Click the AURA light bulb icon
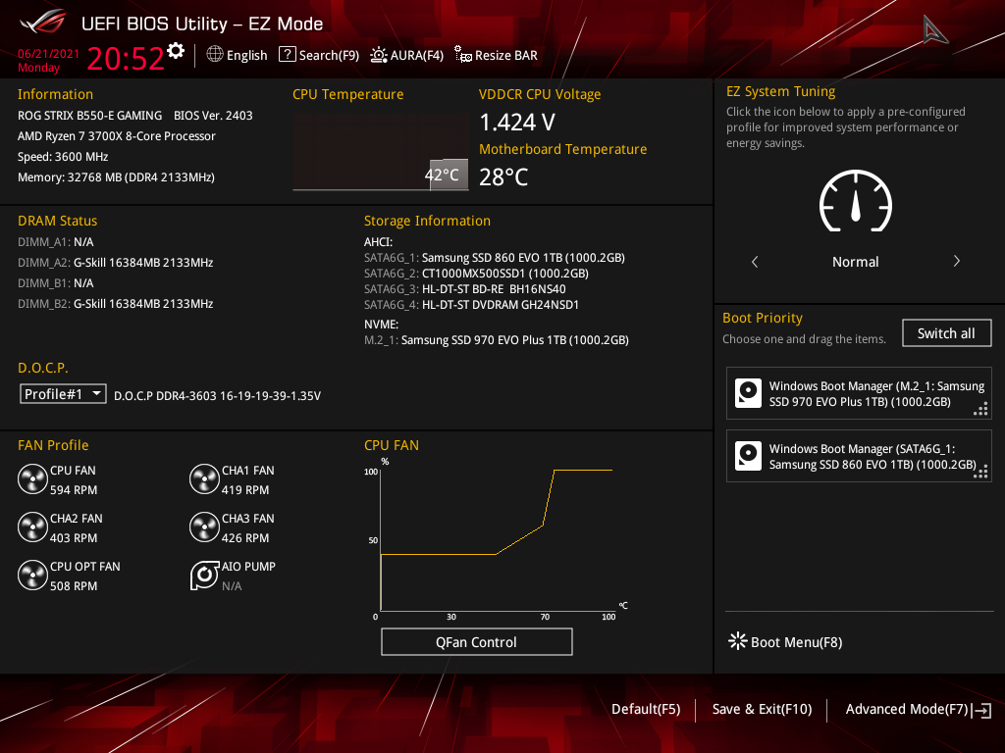Image resolution: width=1005 pixels, height=753 pixels. 379,55
